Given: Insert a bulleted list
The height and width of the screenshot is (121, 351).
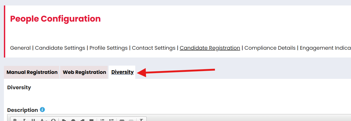Looking at the screenshot, I should [111, 120].
